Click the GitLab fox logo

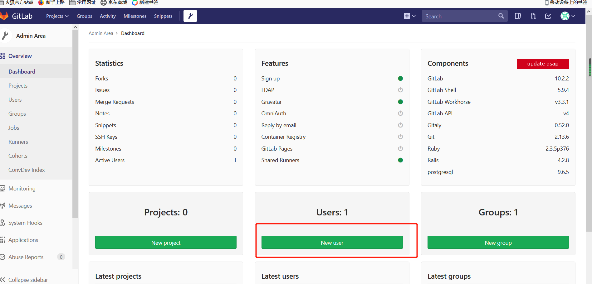(4, 16)
